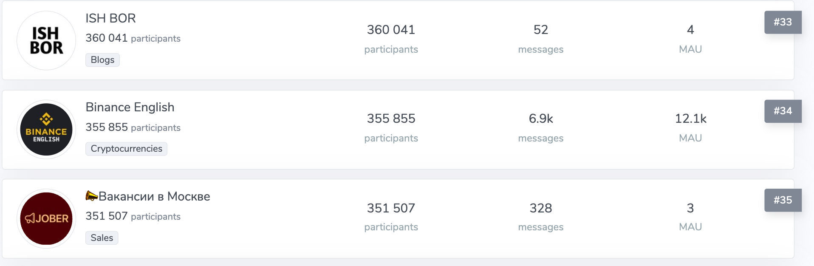This screenshot has height=266, width=814.
Task: Click the 6.9k messages statistic
Action: coord(541,128)
